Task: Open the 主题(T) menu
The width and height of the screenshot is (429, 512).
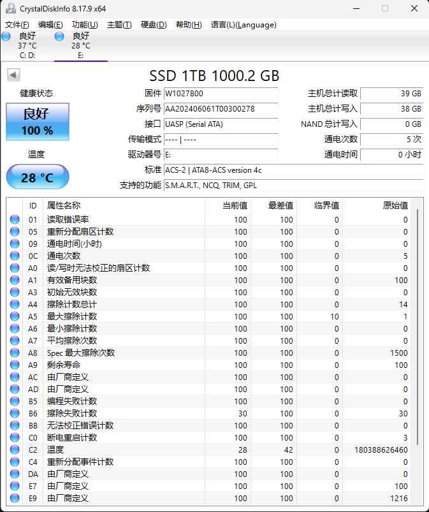Action: [x=119, y=25]
